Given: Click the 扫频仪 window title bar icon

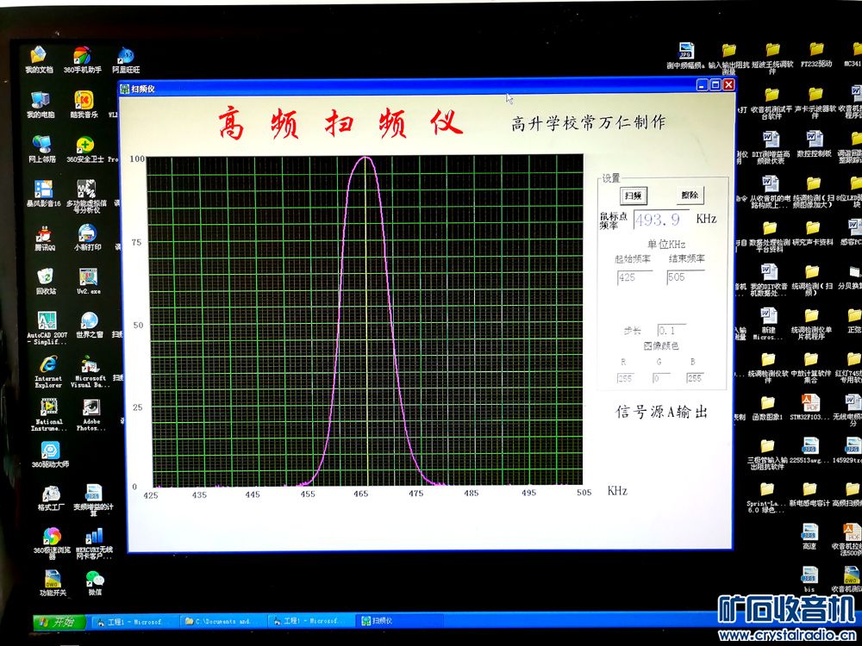Looking at the screenshot, I should (125, 89).
